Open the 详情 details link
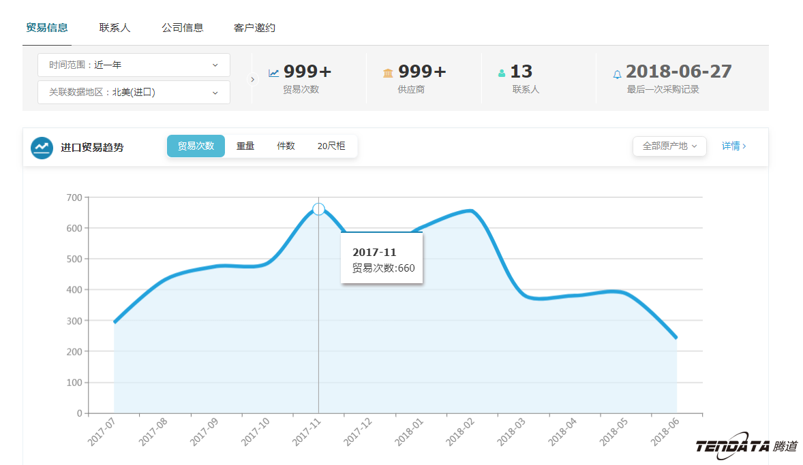 [x=733, y=146]
